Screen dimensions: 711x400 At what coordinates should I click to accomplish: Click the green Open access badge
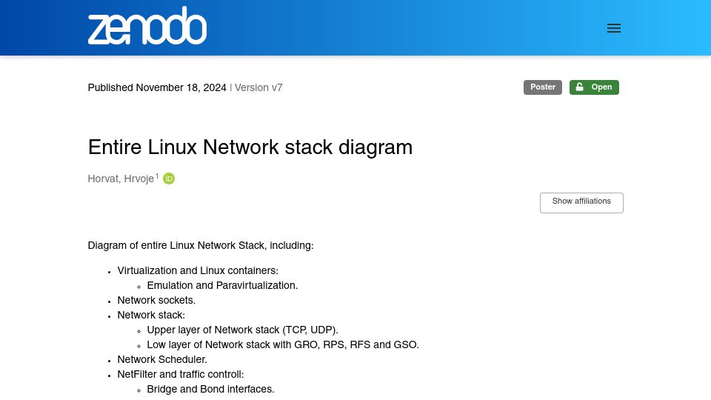594,87
